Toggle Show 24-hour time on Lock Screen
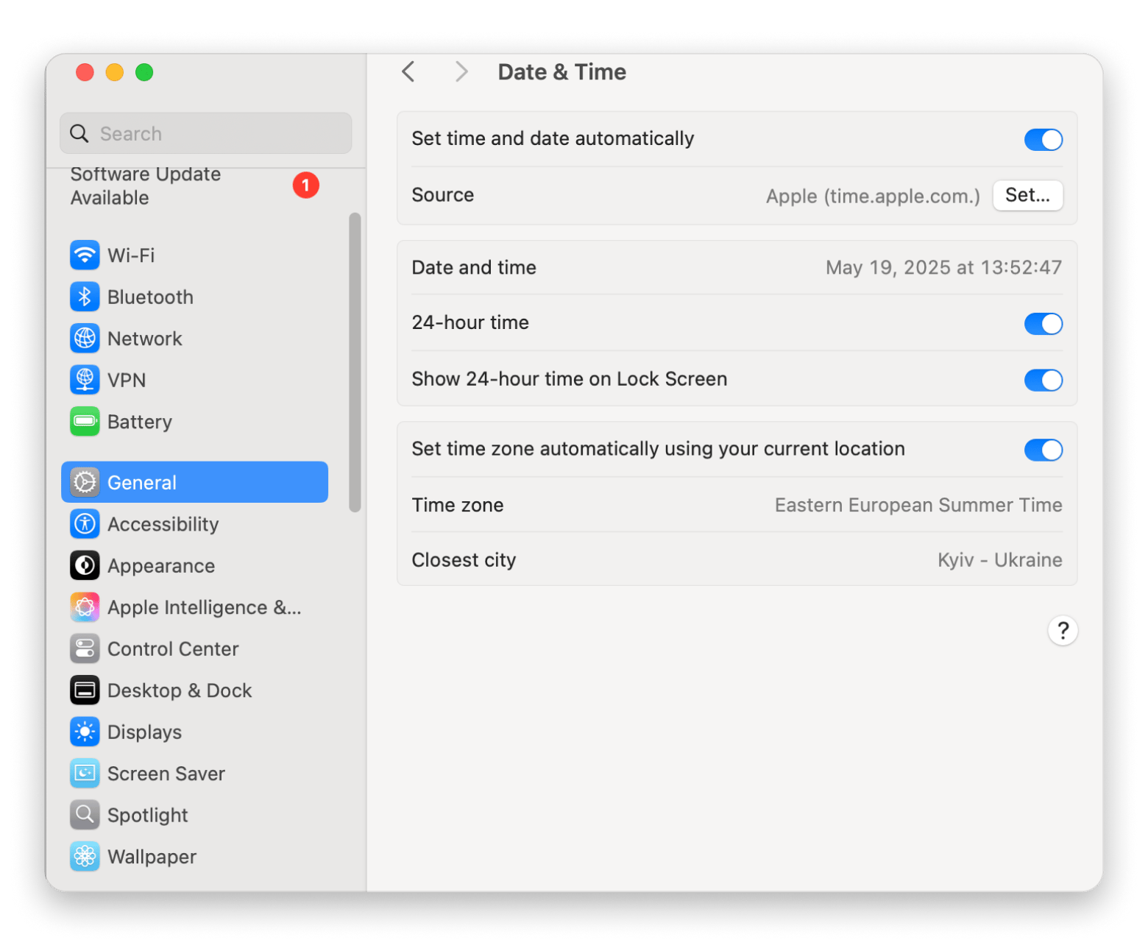1148x951 pixels. coord(1043,380)
